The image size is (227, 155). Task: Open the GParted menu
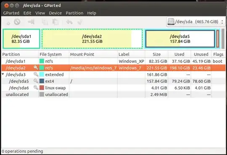coord(11,13)
